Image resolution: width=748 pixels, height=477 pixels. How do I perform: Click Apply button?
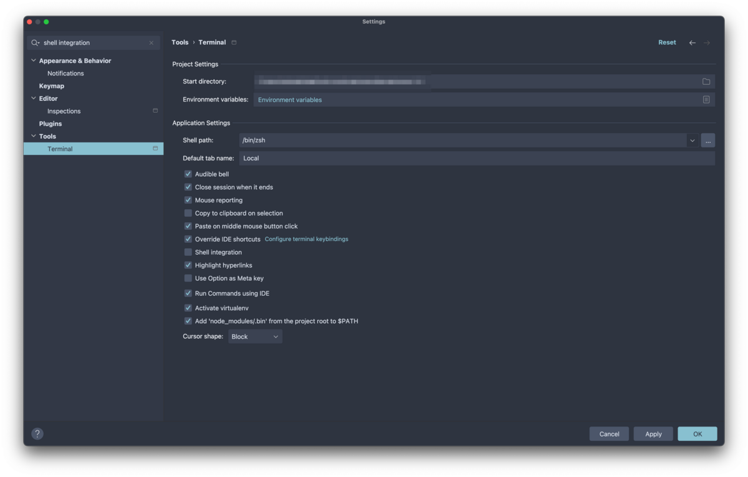pos(653,434)
